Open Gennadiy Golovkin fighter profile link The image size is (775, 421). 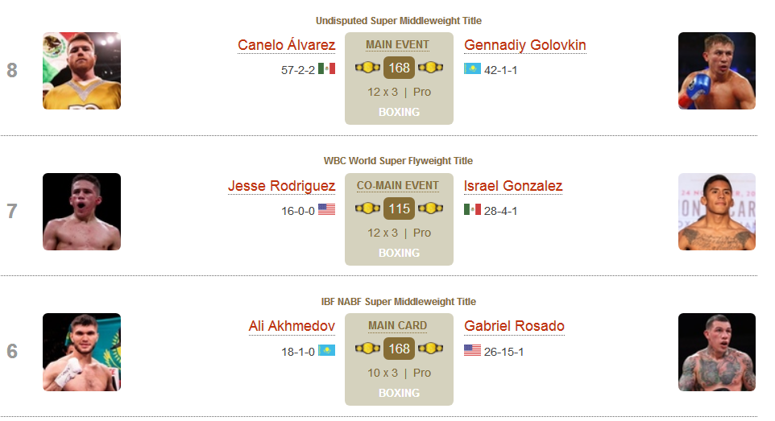525,45
